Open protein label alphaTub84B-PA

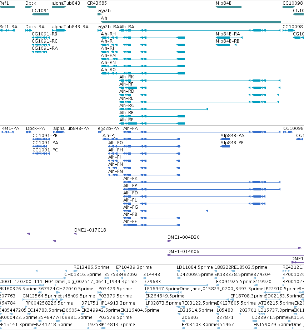pyautogui.click(x=71, y=128)
